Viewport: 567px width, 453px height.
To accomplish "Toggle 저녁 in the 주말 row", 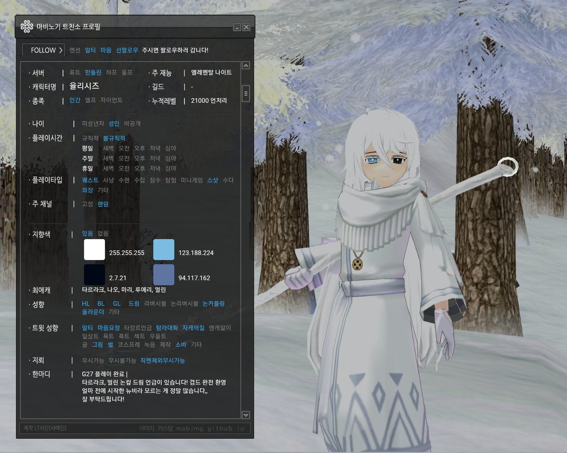I will 155,158.
